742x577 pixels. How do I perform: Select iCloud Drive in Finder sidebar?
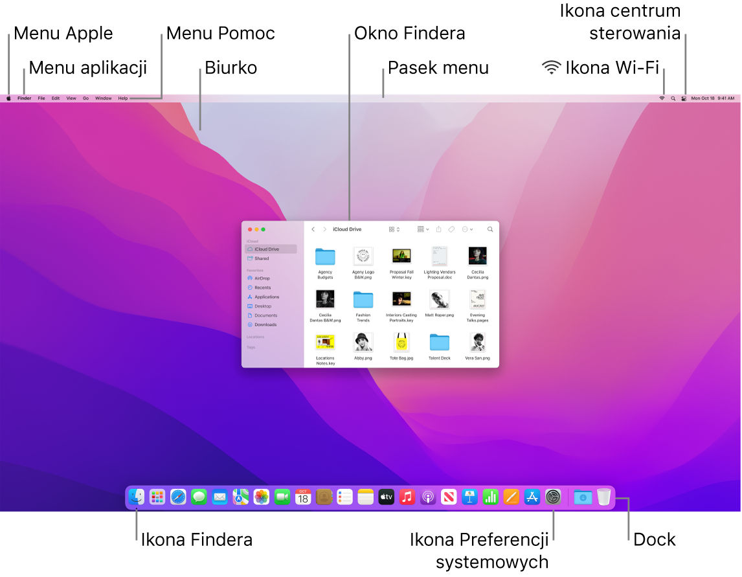click(x=271, y=249)
